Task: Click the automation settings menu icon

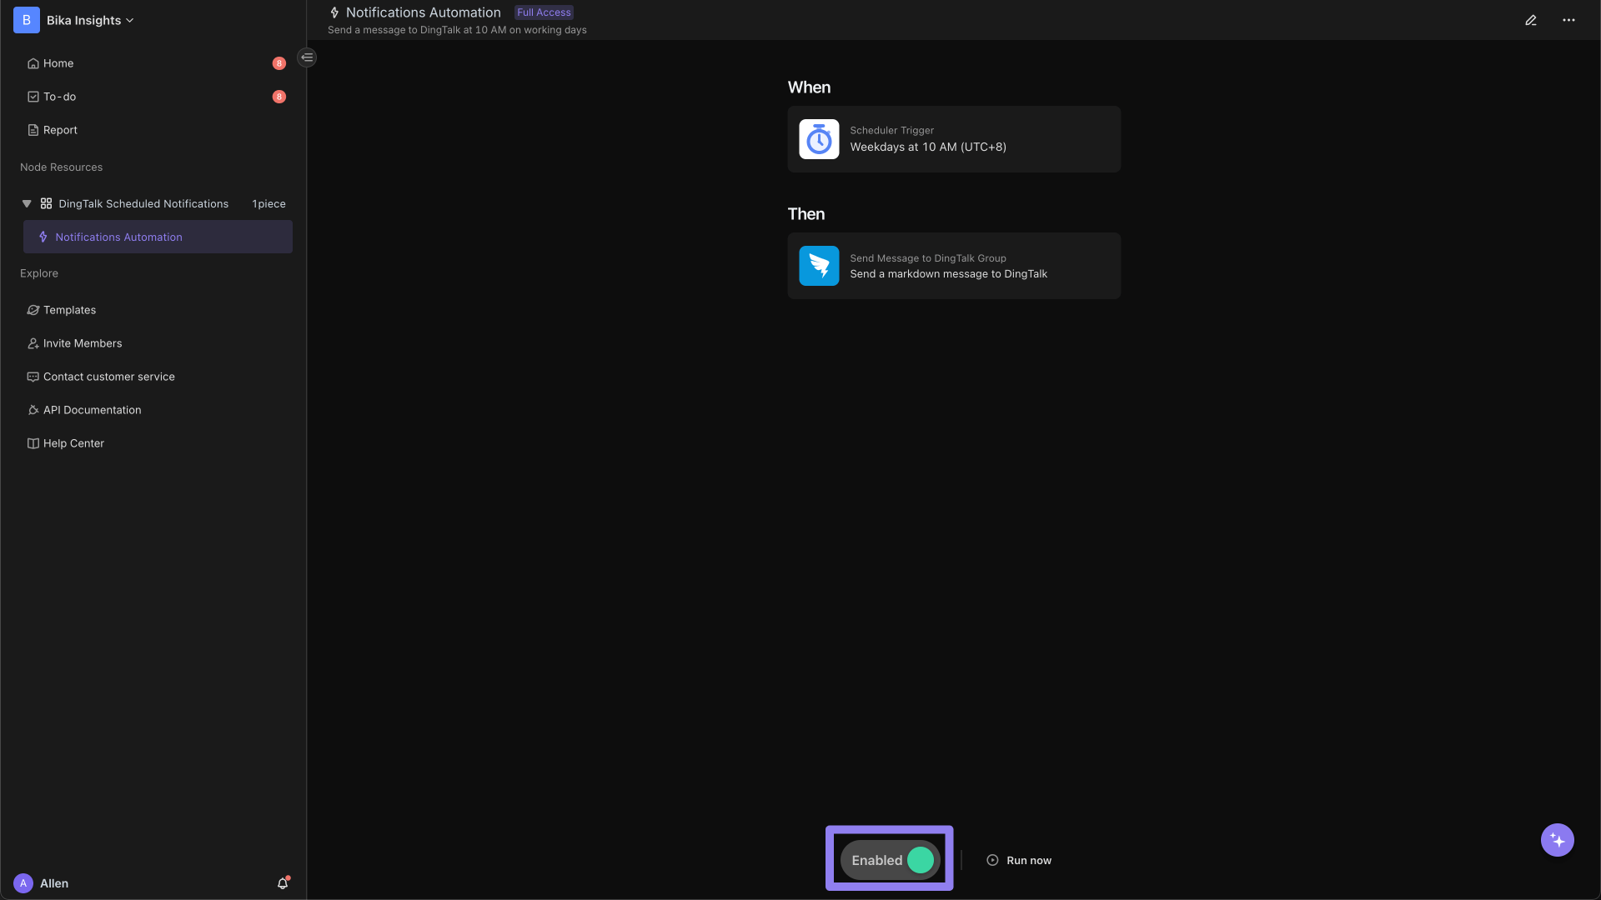Action: coord(1569,20)
